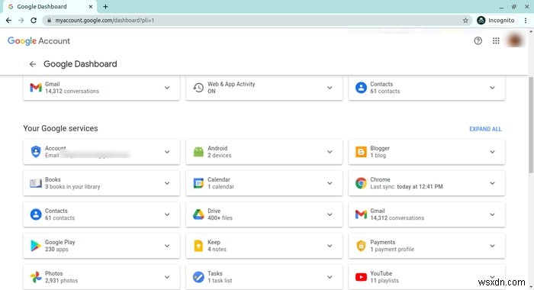
Task: Expand the Books card chevron
Action: point(167,183)
